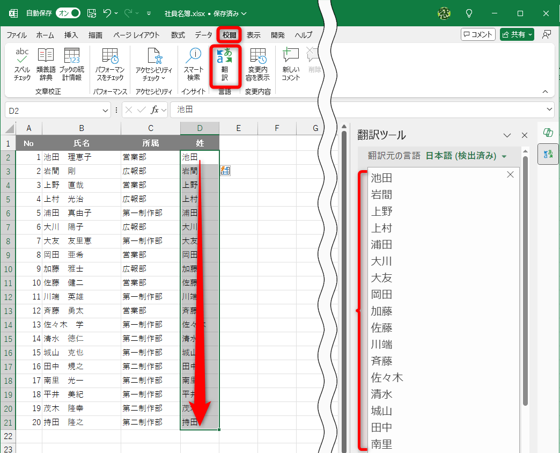Open the Name Box dropdown arrow
This screenshot has width=560, height=453.
pos(104,109)
